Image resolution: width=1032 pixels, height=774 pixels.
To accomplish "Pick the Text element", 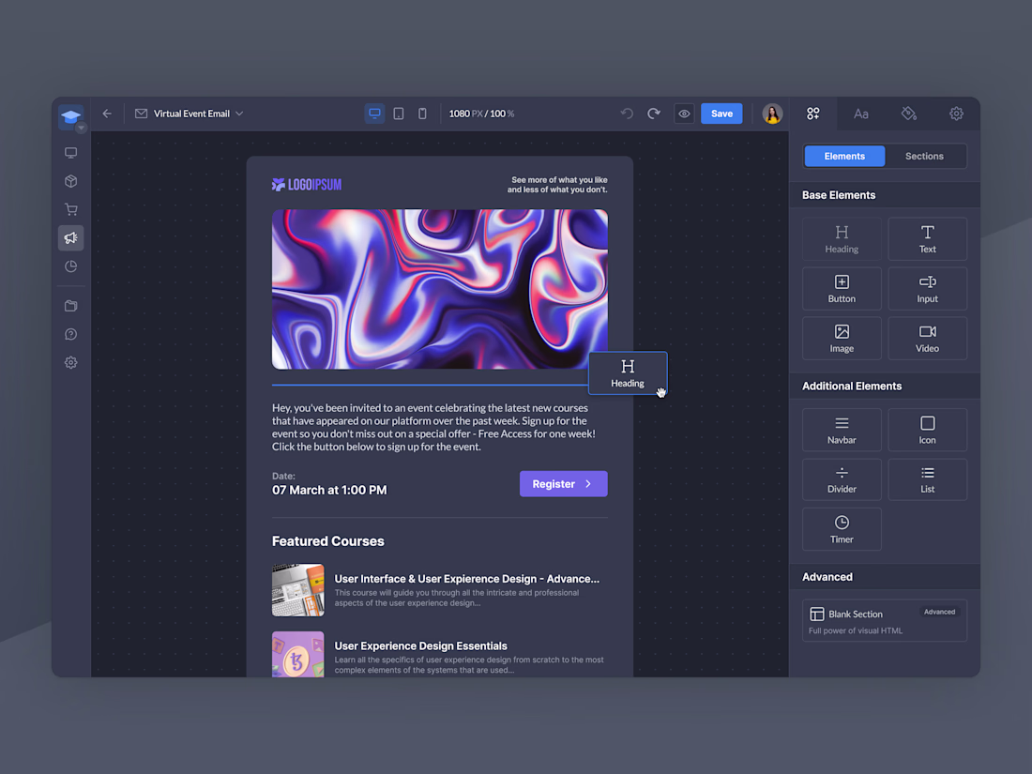I will tap(927, 239).
